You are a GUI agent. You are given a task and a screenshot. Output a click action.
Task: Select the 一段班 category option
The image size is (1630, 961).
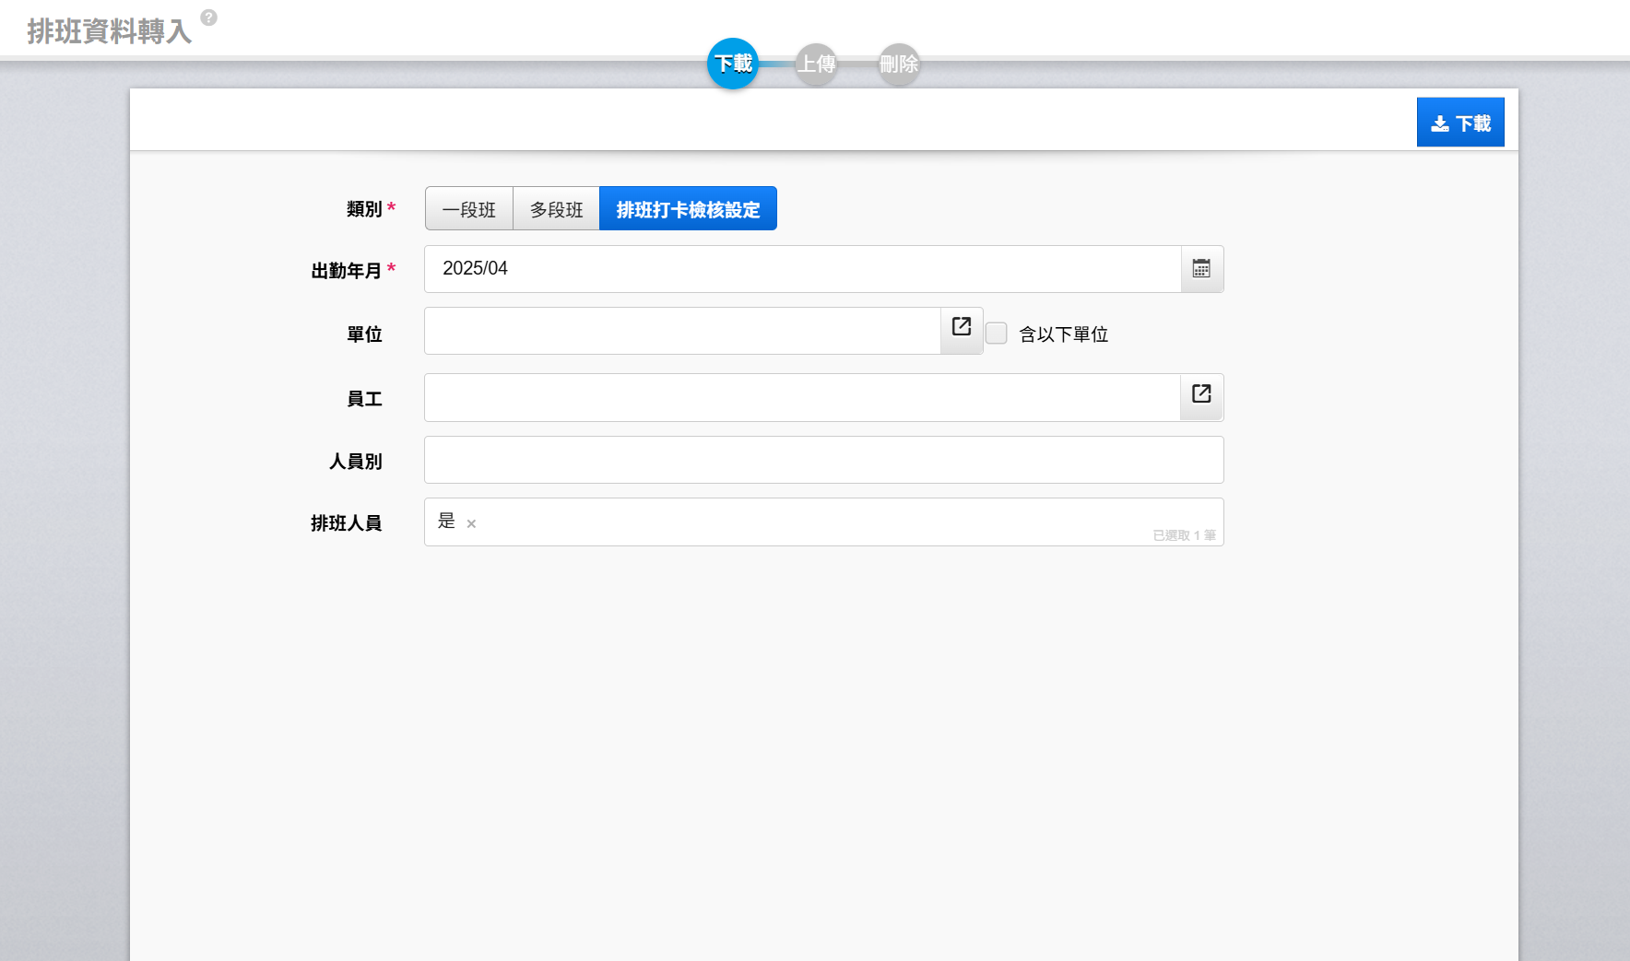click(468, 209)
